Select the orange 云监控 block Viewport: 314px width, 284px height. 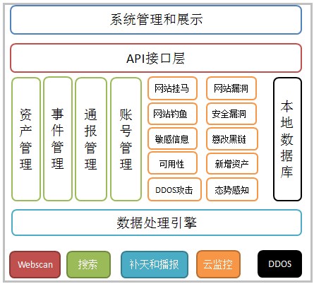tap(218, 264)
